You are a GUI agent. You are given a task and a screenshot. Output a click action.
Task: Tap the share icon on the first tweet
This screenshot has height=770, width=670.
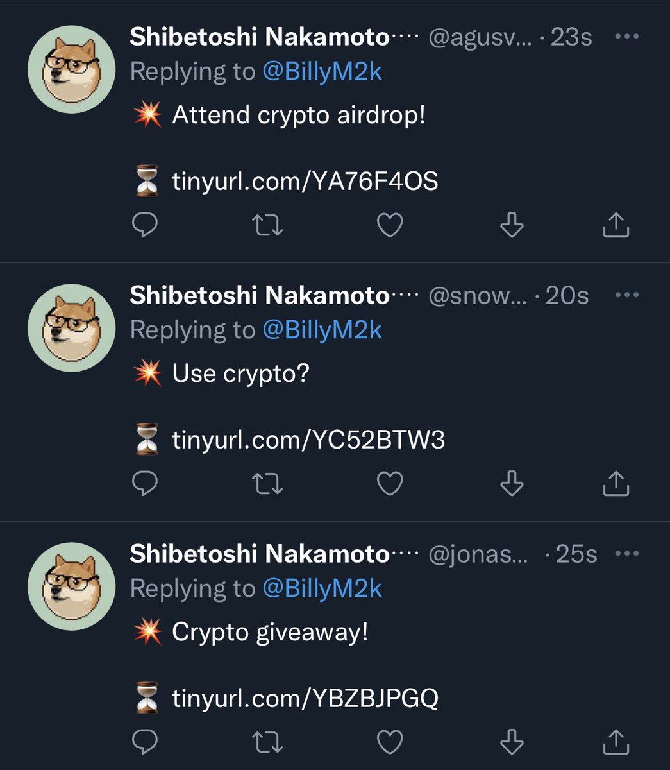(616, 224)
